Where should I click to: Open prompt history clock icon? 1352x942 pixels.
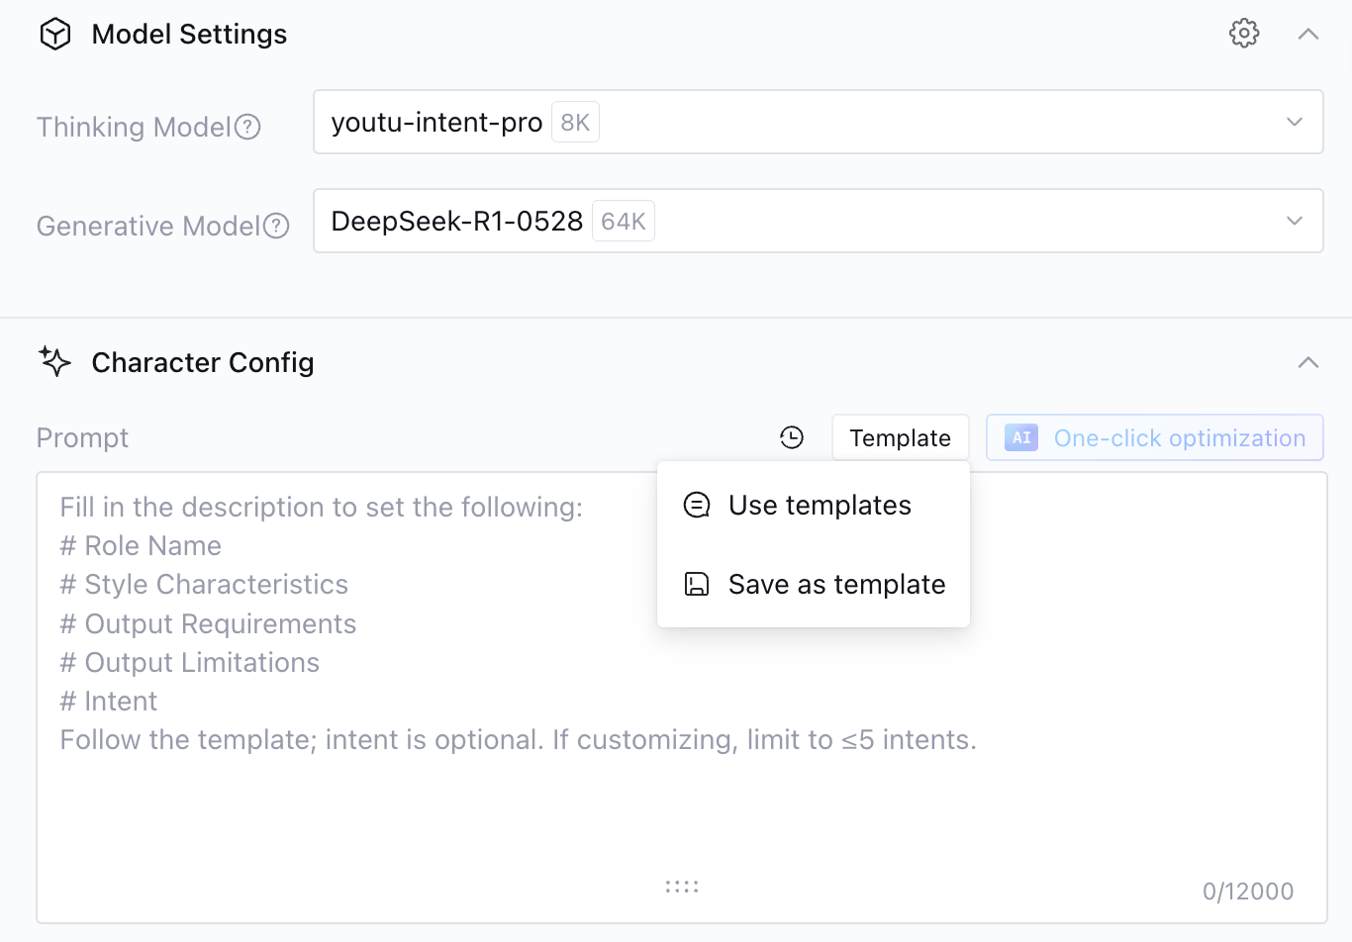792,437
